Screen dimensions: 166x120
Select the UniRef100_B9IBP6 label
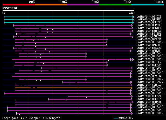click(x=149, y=34)
